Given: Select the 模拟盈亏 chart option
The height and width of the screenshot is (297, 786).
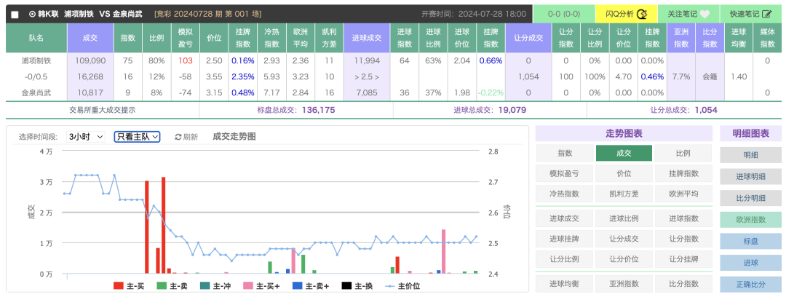Looking at the screenshot, I should pos(565,173).
